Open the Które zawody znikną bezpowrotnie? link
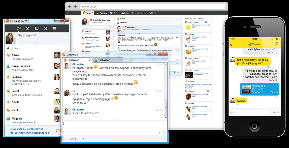Screen dimensions: 289x148 pos(30,133)
